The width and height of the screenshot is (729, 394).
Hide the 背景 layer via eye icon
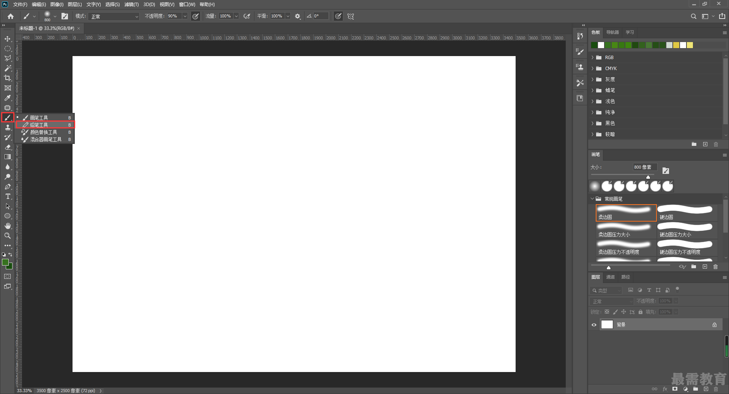pos(594,325)
